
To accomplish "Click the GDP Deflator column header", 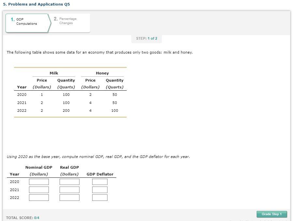I will [x=100, y=174].
